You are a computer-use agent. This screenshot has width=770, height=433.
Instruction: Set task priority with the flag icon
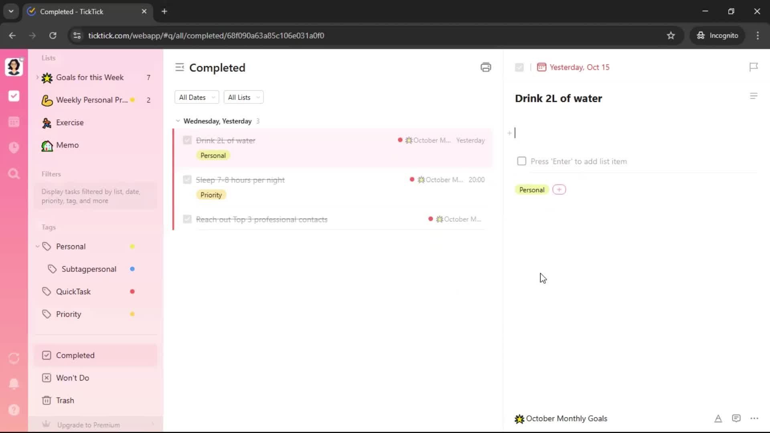[x=754, y=67]
